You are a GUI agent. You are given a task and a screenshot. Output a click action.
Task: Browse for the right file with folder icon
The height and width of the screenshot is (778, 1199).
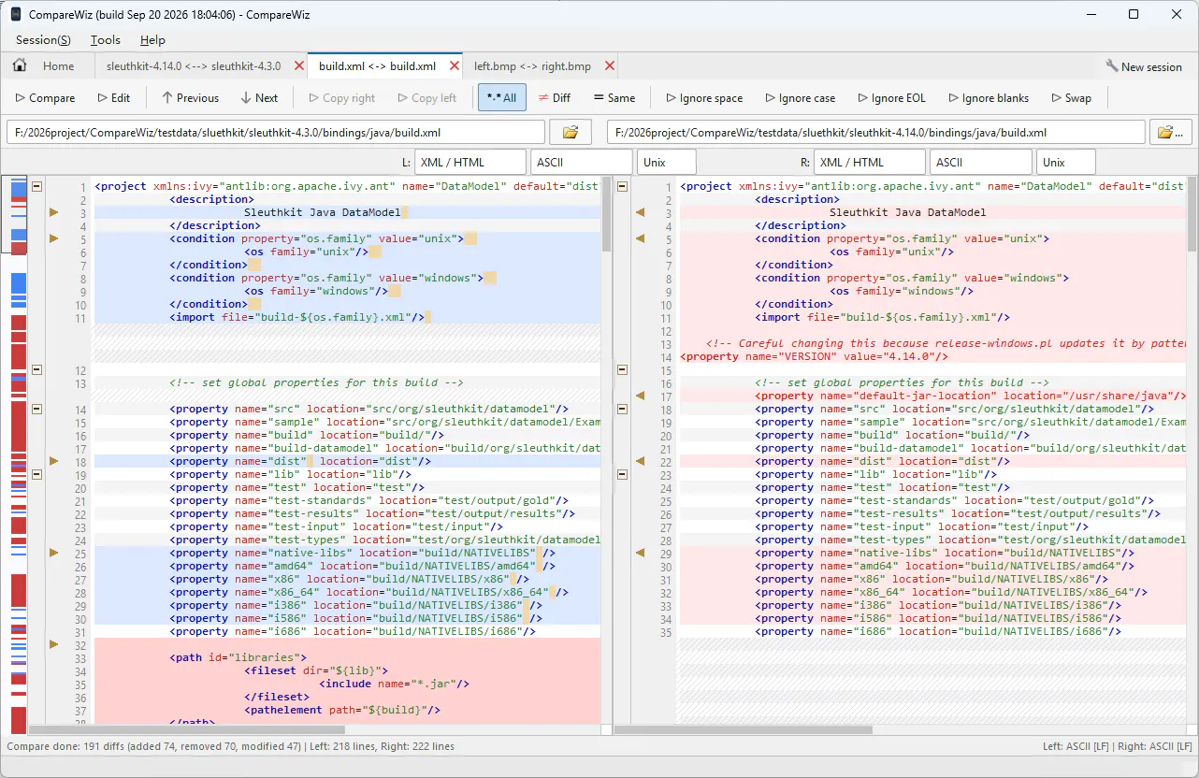click(x=1171, y=133)
